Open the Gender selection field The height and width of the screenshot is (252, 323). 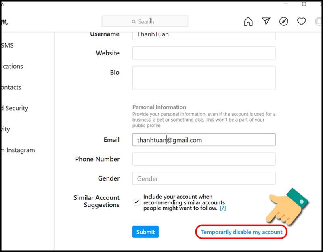204,178
